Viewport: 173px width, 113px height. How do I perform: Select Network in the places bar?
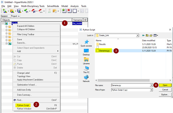[x=86, y=79]
